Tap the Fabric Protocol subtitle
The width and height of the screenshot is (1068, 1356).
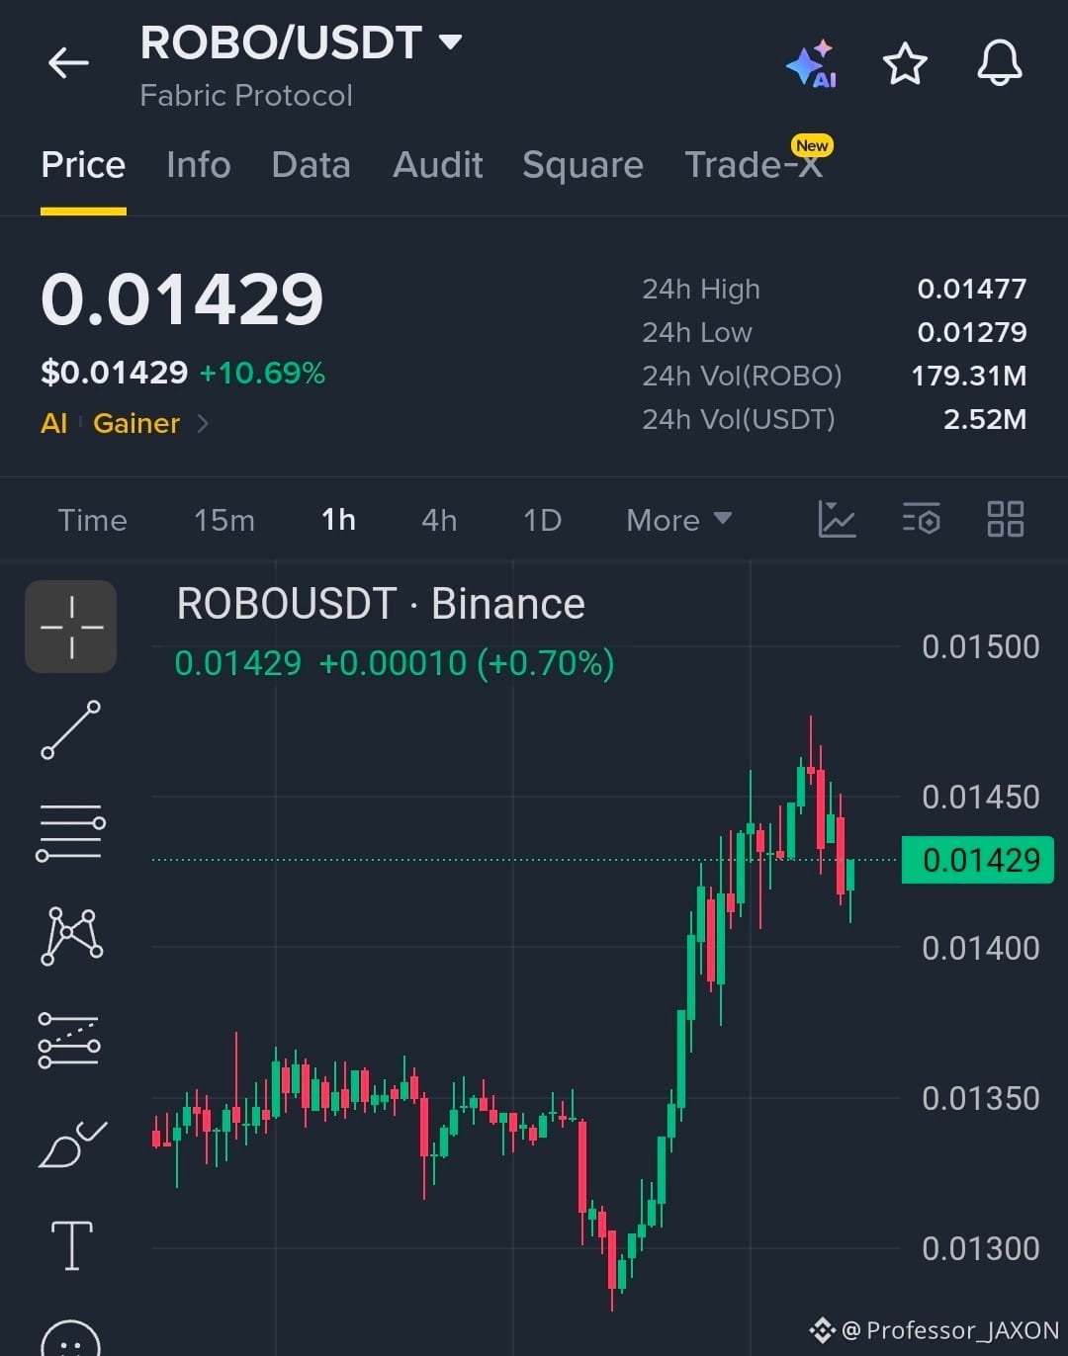coord(246,96)
